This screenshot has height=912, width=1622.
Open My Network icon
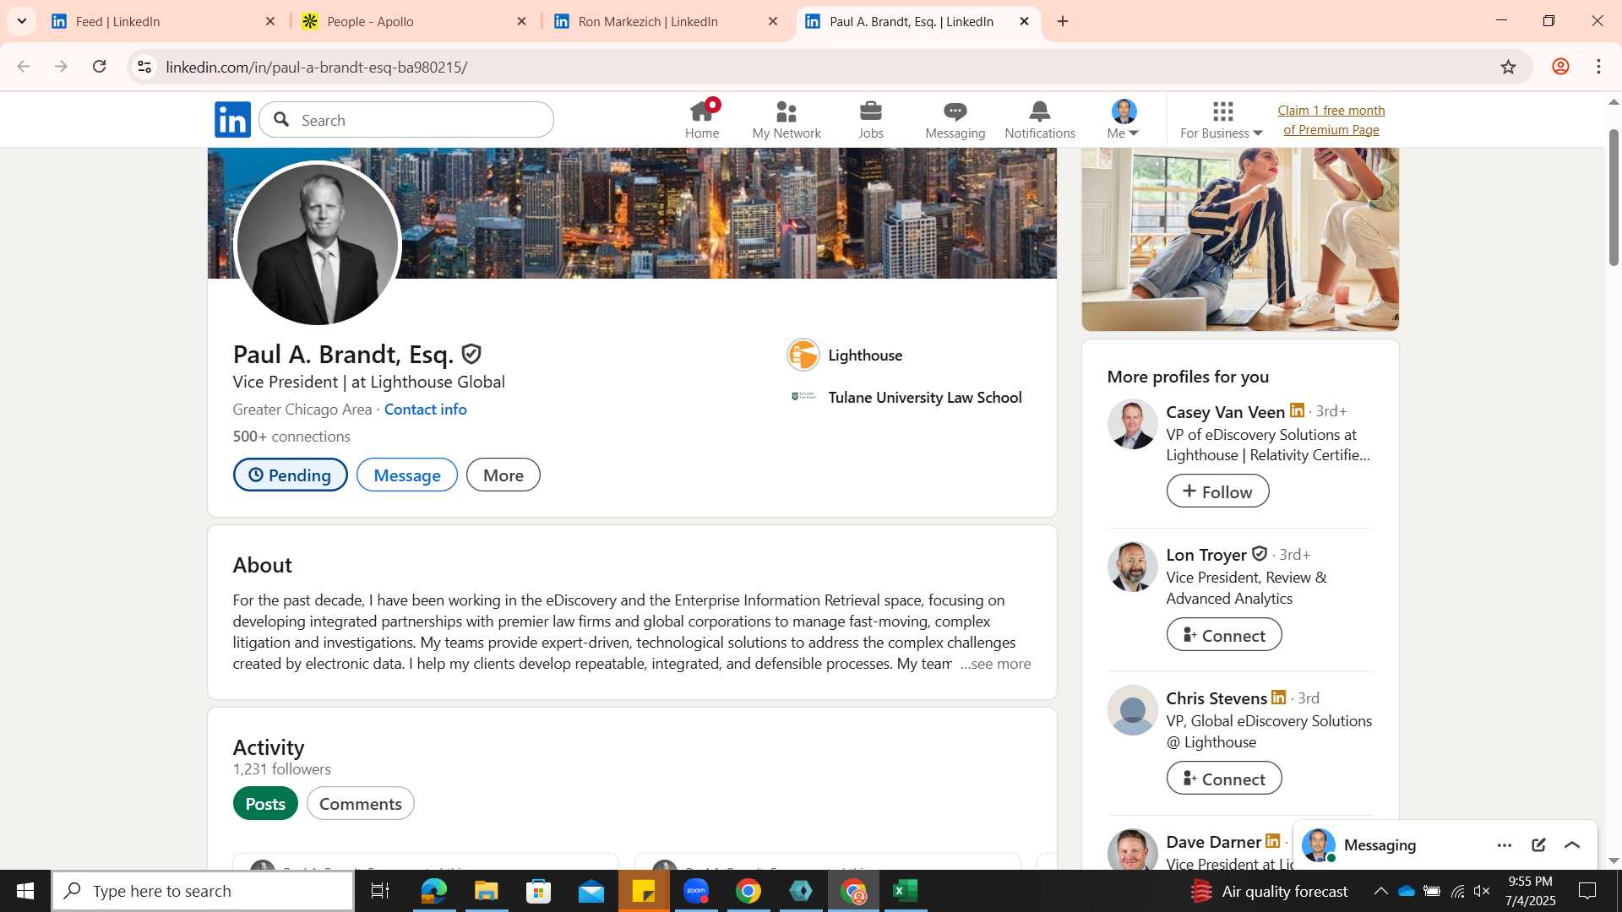(x=787, y=120)
